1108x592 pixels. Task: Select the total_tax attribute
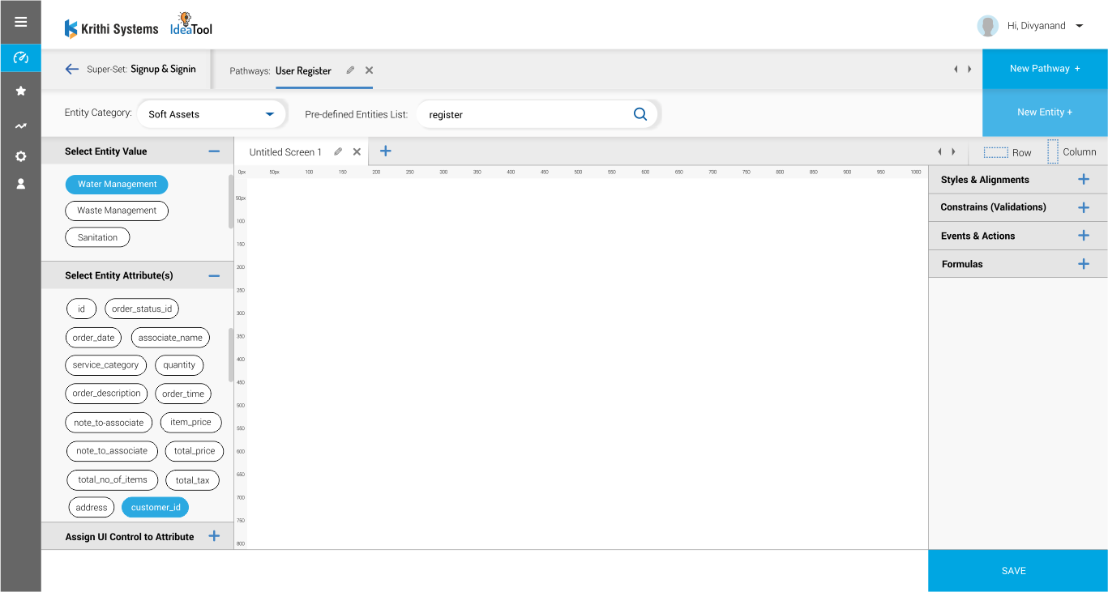(192, 480)
